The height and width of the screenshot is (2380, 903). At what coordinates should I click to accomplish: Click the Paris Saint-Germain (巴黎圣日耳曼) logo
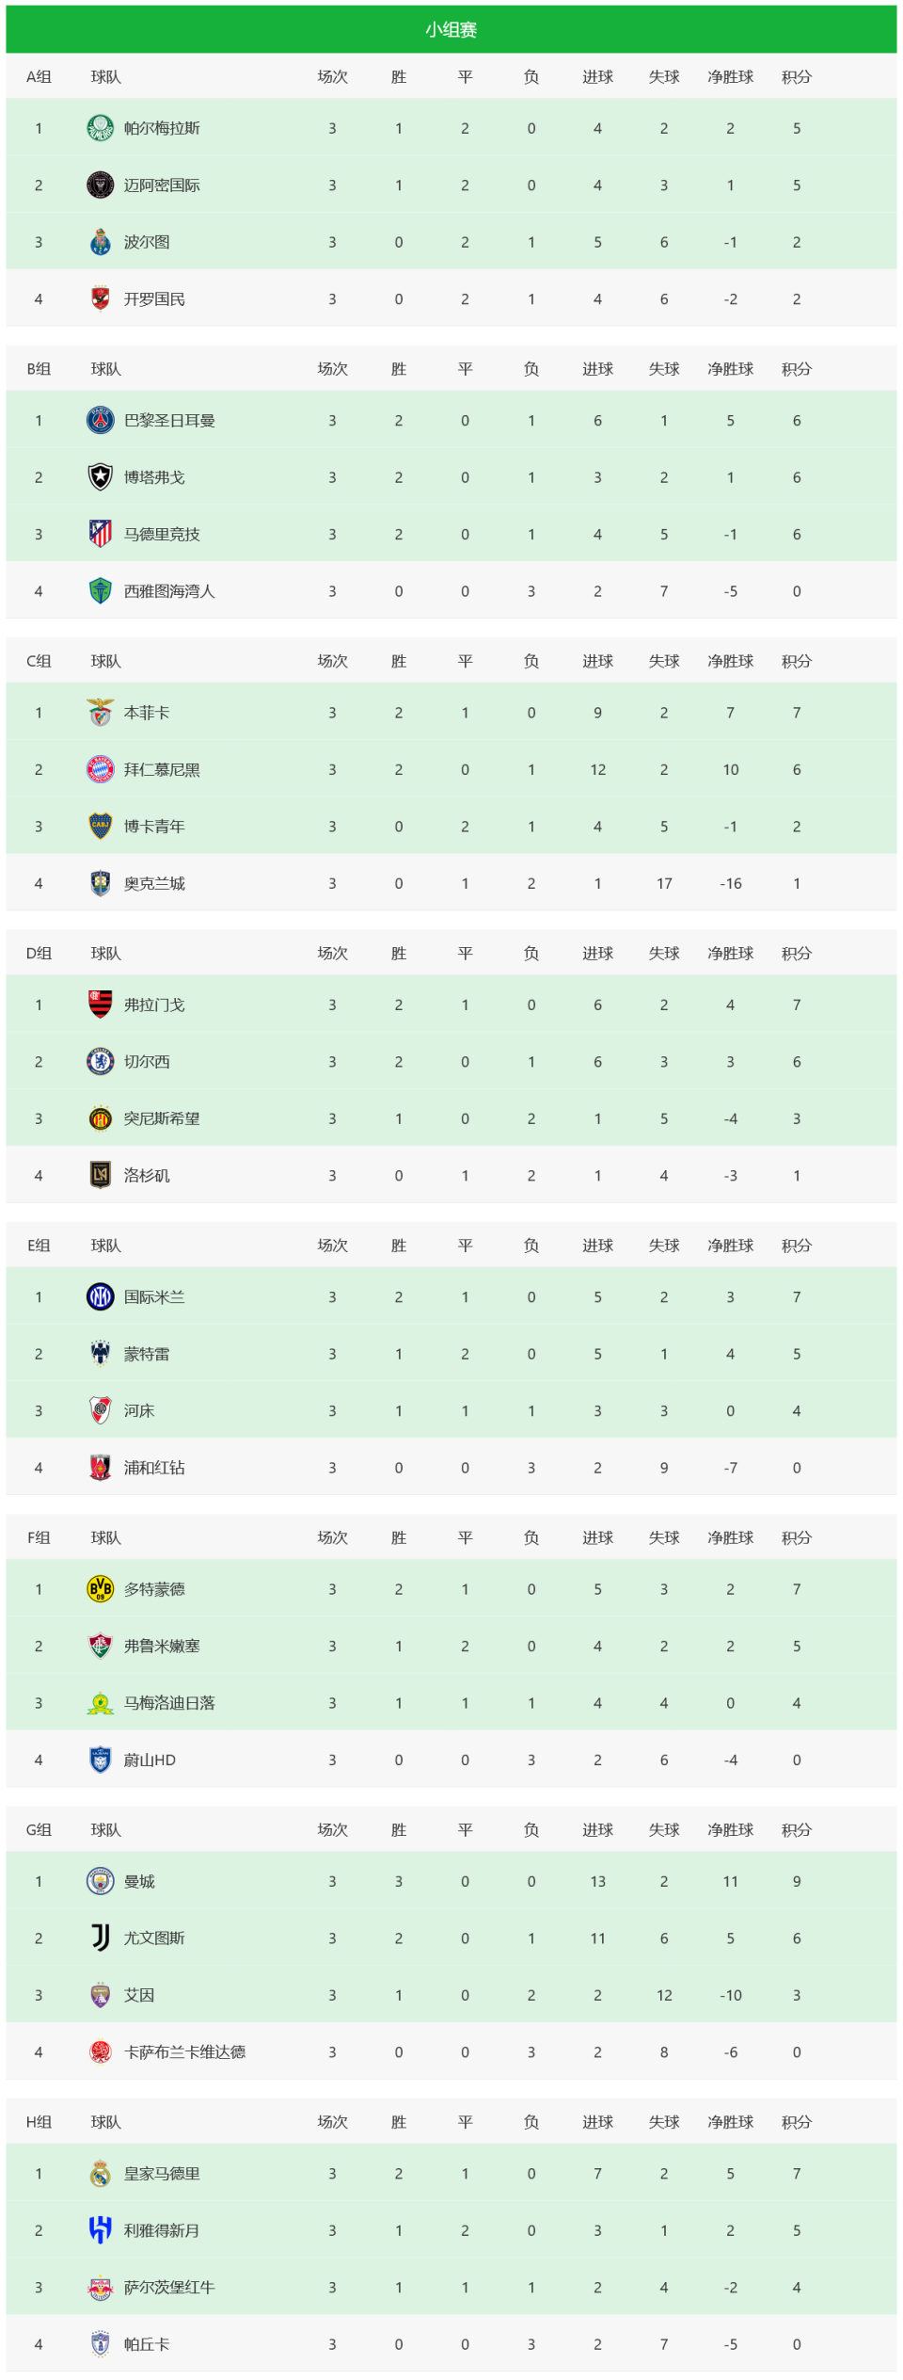(x=101, y=420)
